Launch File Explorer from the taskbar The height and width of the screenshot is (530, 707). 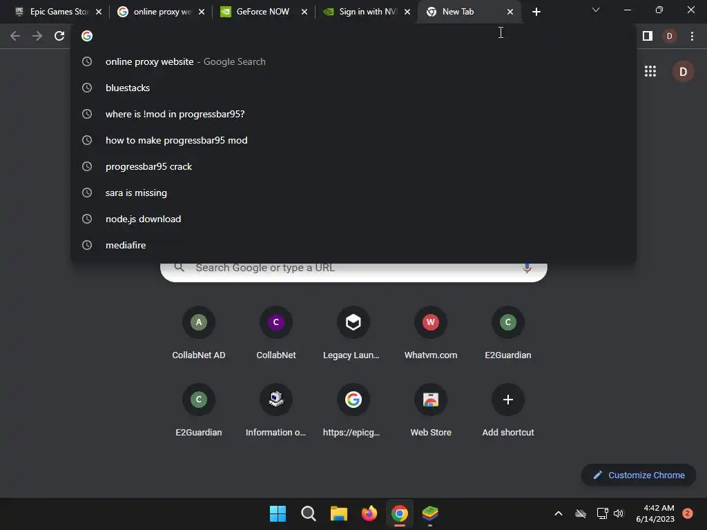[x=338, y=513]
